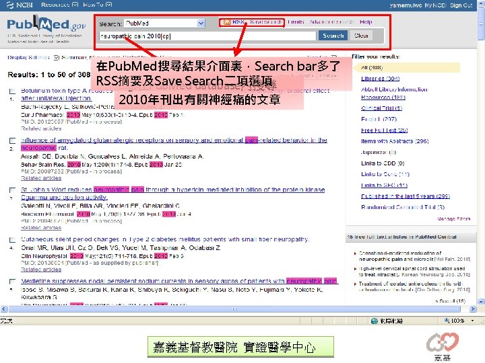Open the Limits link
Image resolution: width=485 pixels, height=363 pixels.
[x=296, y=22]
